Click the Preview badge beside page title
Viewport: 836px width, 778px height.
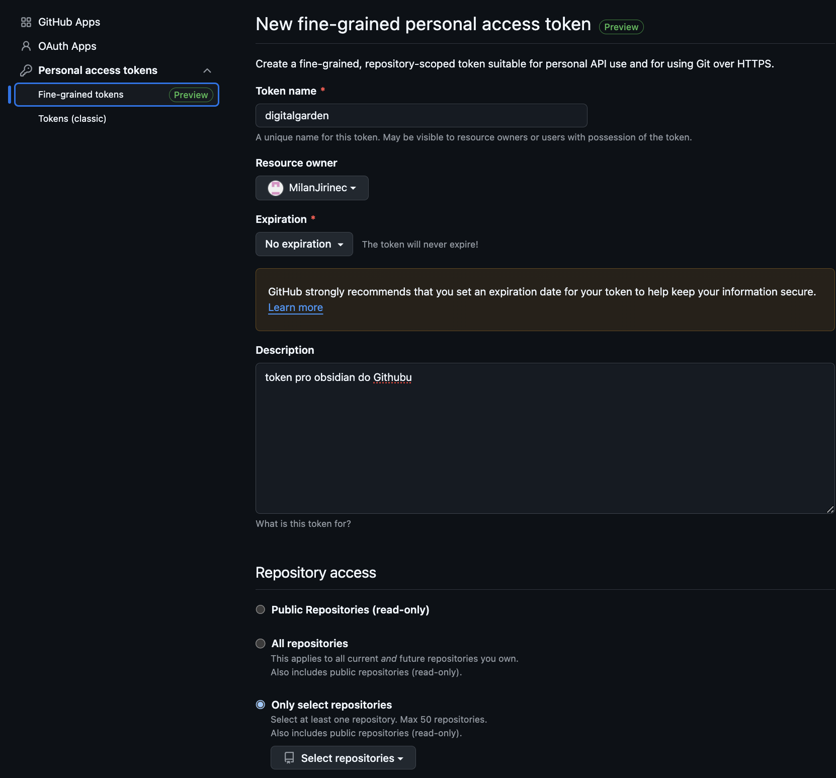click(x=621, y=27)
